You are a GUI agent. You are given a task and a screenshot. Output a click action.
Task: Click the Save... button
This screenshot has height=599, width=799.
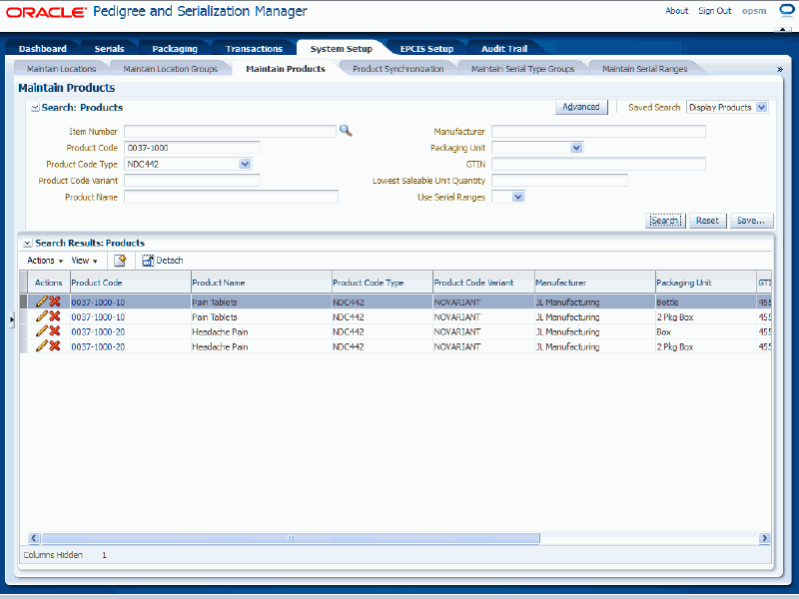pos(751,221)
